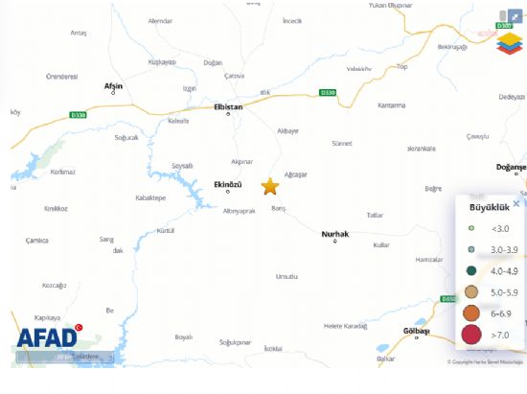Image resolution: width=527 pixels, height=394 pixels.
Task: Click the AFAD logo
Action: pyautogui.click(x=50, y=336)
